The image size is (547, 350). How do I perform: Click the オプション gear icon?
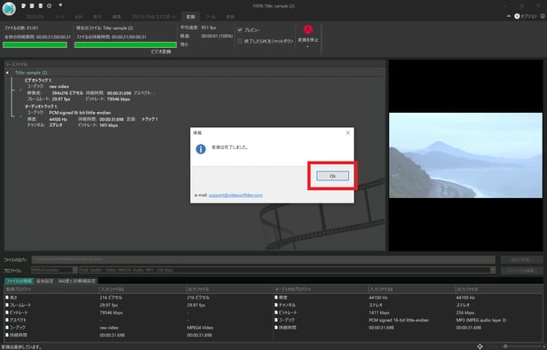pyautogui.click(x=517, y=16)
